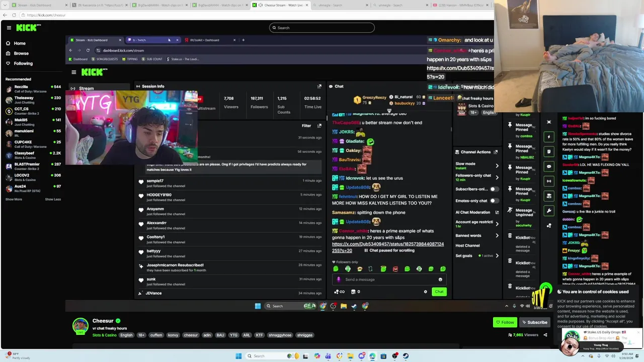644x362 pixels.
Task: Open Host Channel action
Action: coord(467,245)
